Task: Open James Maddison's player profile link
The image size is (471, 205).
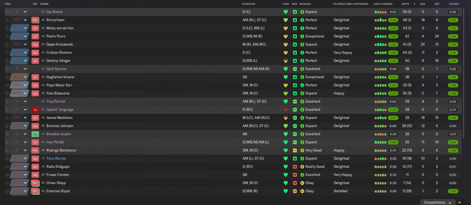Action: (59, 118)
